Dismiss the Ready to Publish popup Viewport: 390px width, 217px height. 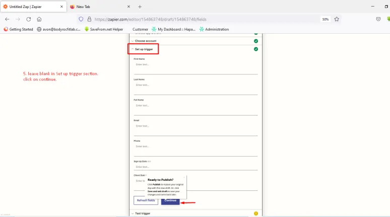184,177
